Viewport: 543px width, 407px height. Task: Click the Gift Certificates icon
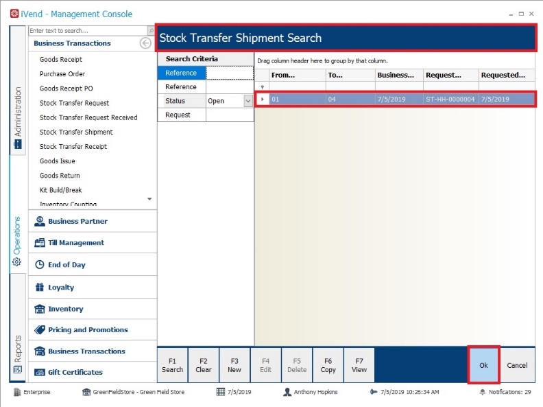pyautogui.click(x=40, y=372)
